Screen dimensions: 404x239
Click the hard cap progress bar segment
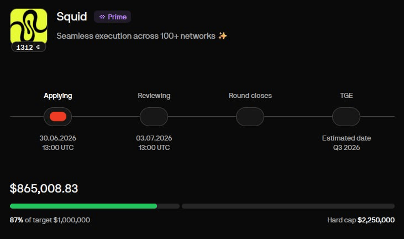(288, 206)
